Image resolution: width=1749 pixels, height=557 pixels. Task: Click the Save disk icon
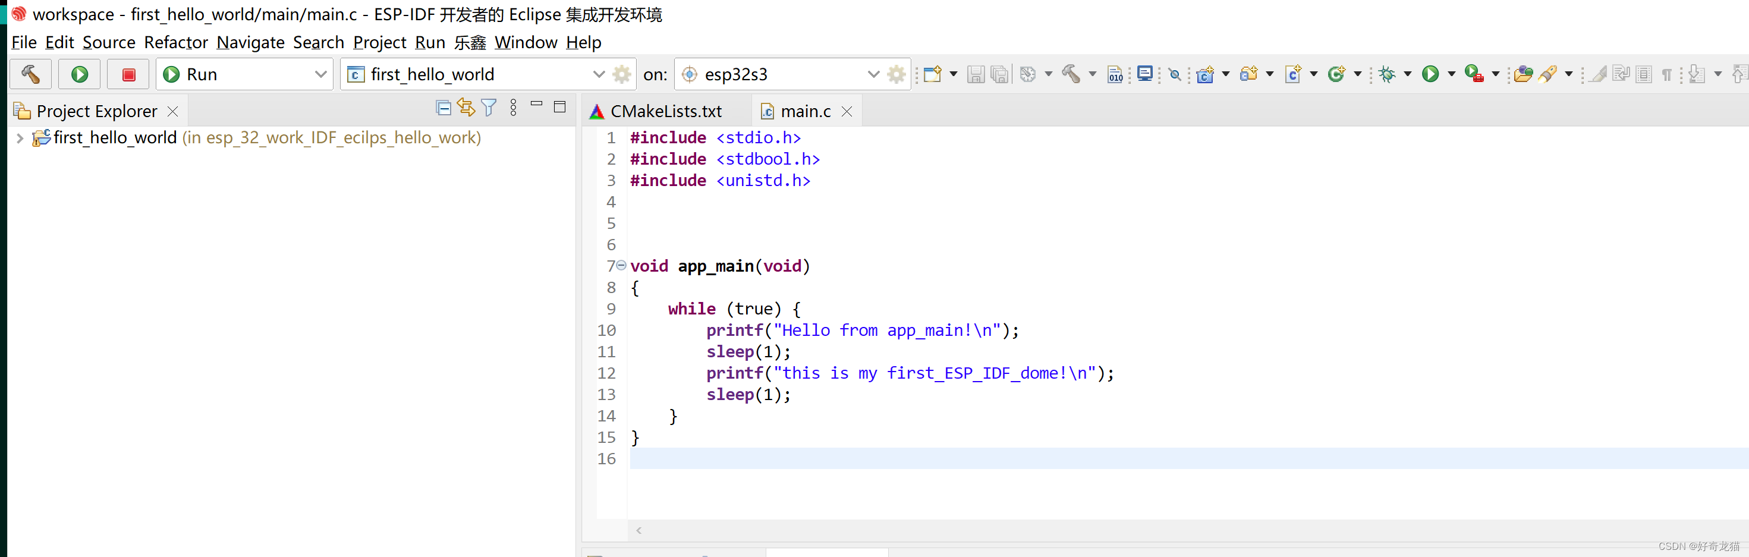coord(976,74)
